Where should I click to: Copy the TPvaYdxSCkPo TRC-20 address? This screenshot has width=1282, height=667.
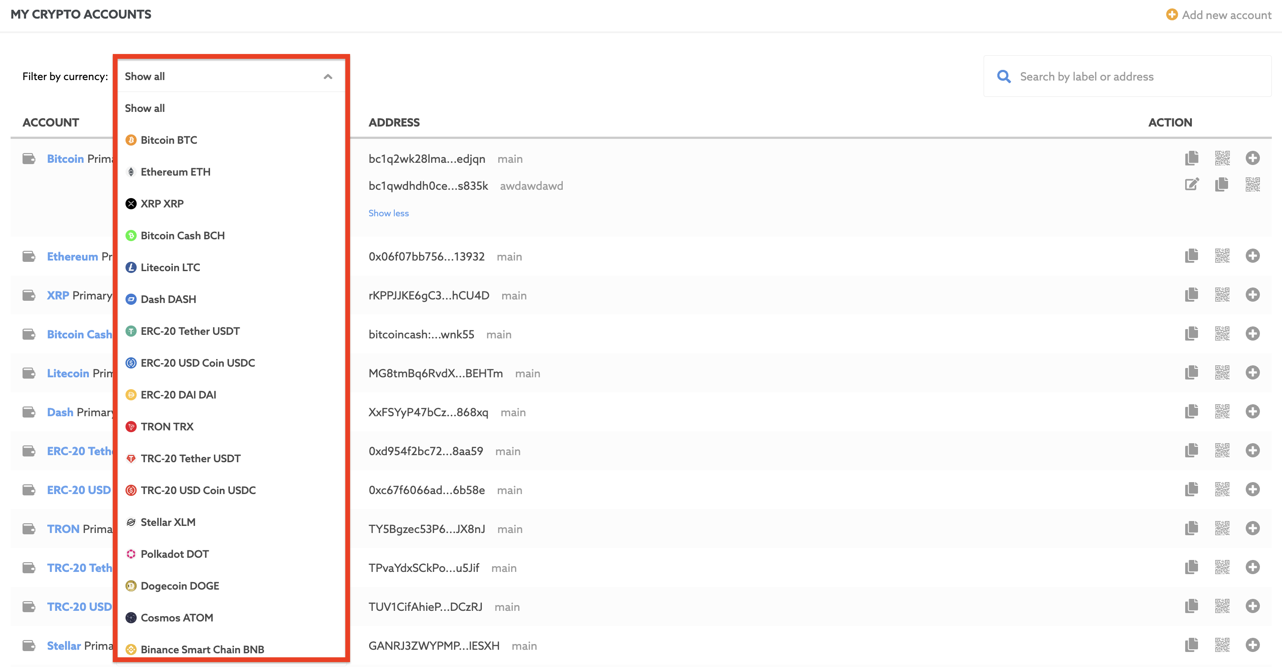pos(1191,567)
